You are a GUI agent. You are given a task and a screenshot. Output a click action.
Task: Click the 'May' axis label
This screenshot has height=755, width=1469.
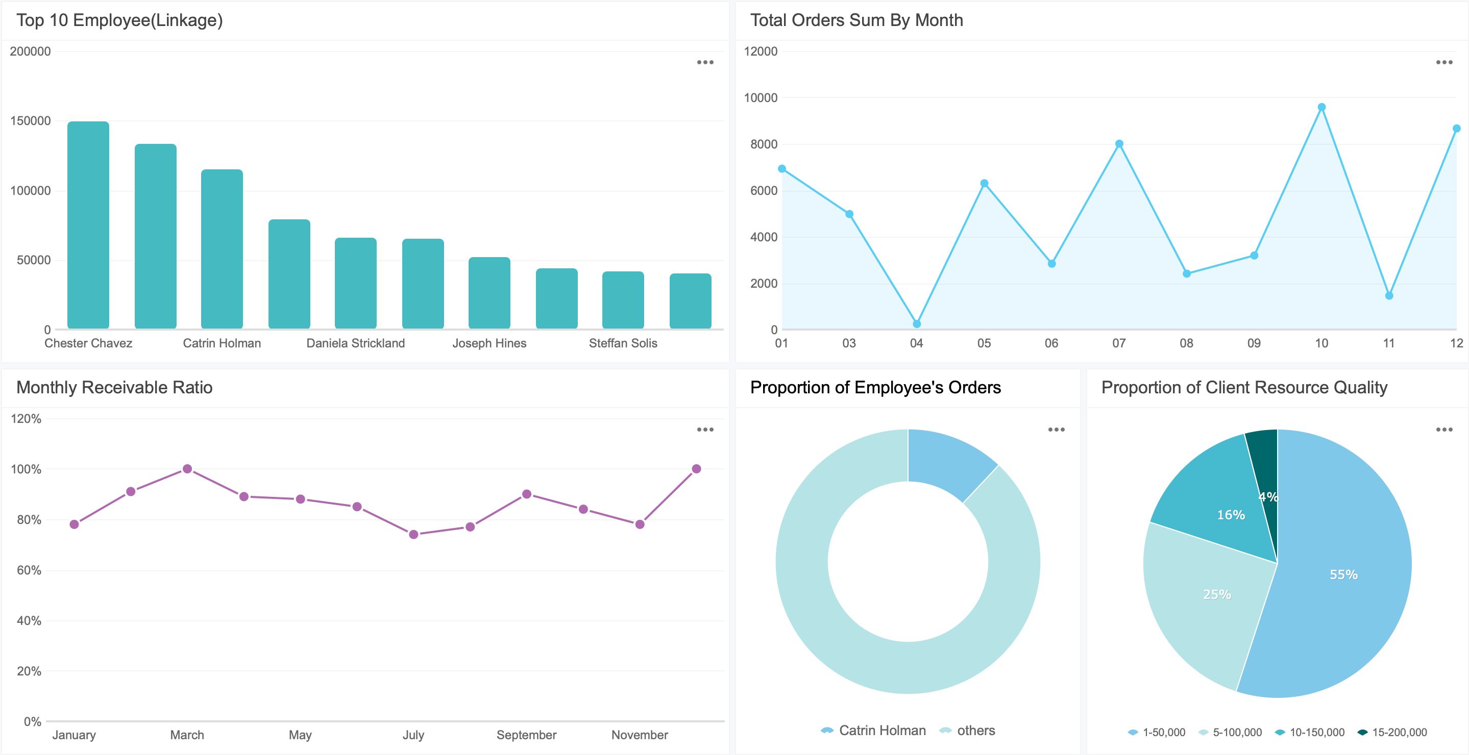click(x=301, y=735)
